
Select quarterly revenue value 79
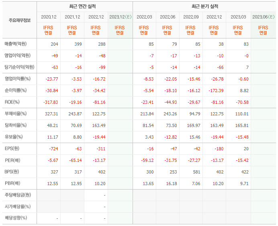(x=174, y=44)
